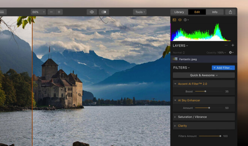248x146 pixels.
Task: Adjust the Boost slider handle
Action: point(205,91)
